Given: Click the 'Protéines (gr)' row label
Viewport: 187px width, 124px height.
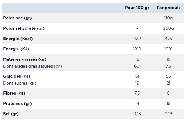Looking at the screenshot, I should click(18, 104).
